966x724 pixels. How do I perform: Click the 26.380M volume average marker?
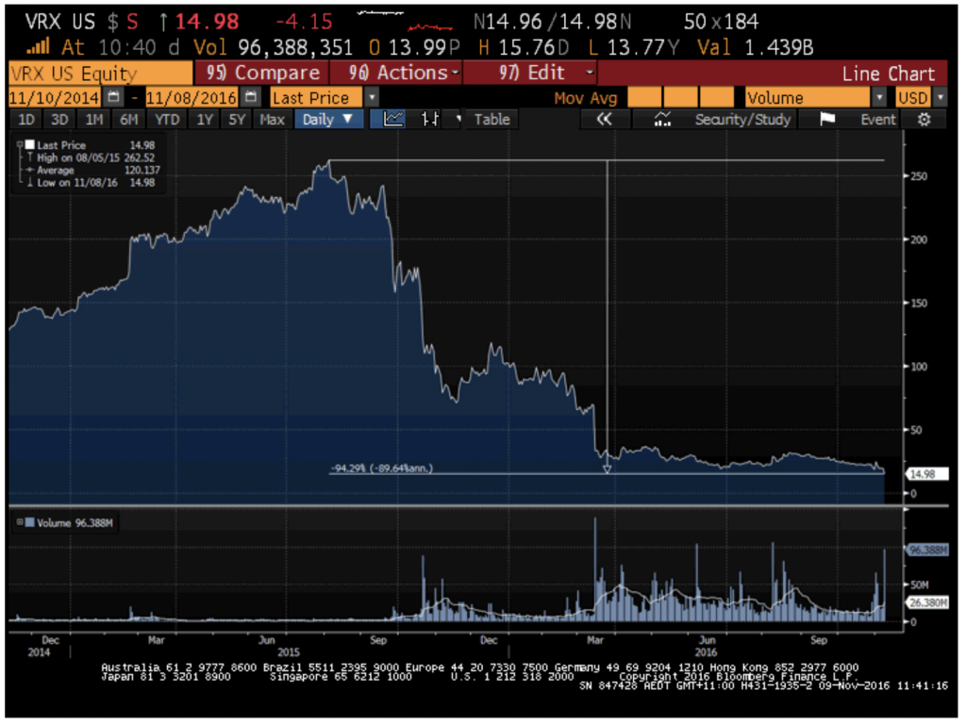[926, 602]
